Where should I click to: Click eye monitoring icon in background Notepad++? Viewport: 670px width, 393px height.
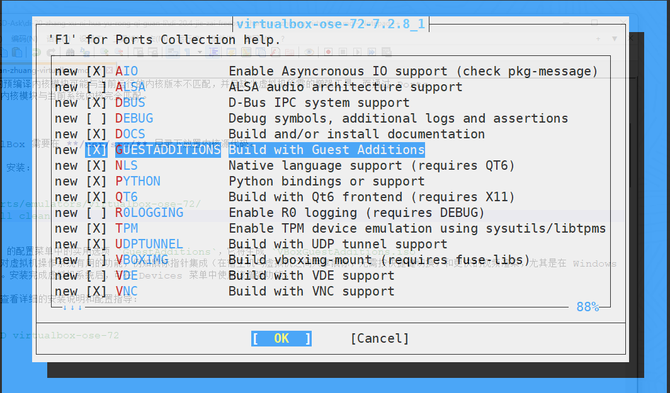309,52
